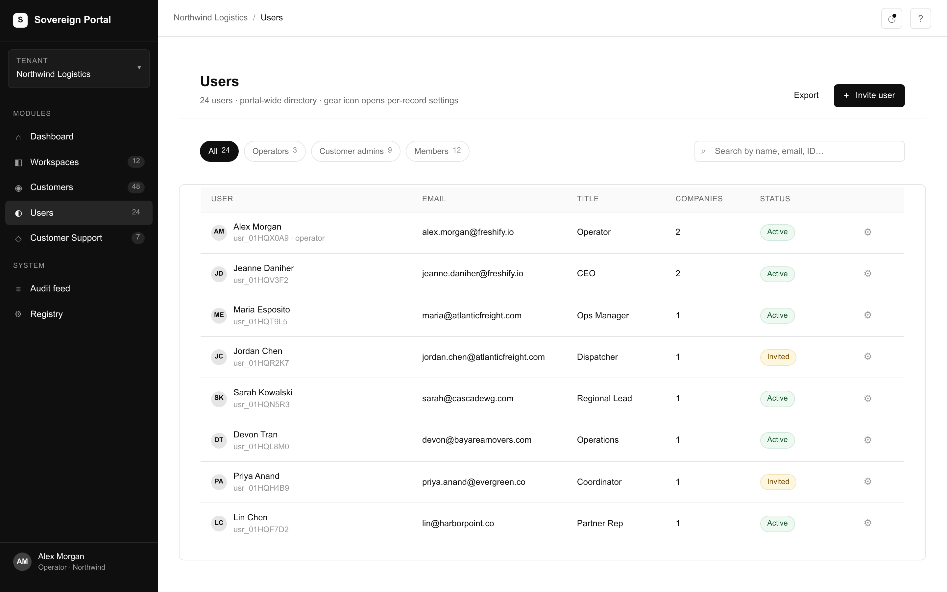Open the Audit feed
Viewport: 947px width, 592px height.
(x=79, y=288)
